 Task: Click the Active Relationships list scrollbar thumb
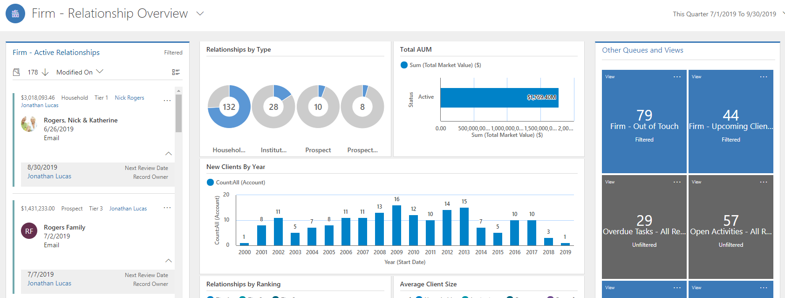[x=178, y=113]
